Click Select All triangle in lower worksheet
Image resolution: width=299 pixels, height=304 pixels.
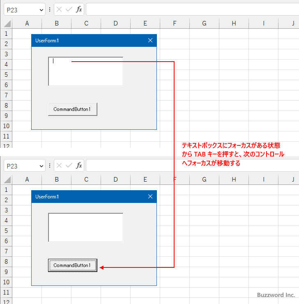7,180
